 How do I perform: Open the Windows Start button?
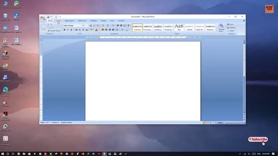3,154
